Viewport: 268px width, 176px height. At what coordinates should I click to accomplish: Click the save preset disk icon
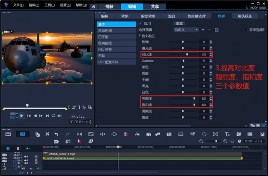point(216,30)
